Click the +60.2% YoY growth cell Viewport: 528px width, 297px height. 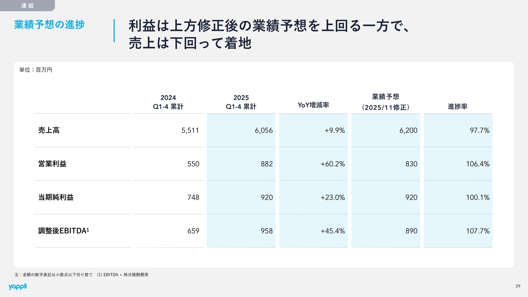tap(332, 164)
